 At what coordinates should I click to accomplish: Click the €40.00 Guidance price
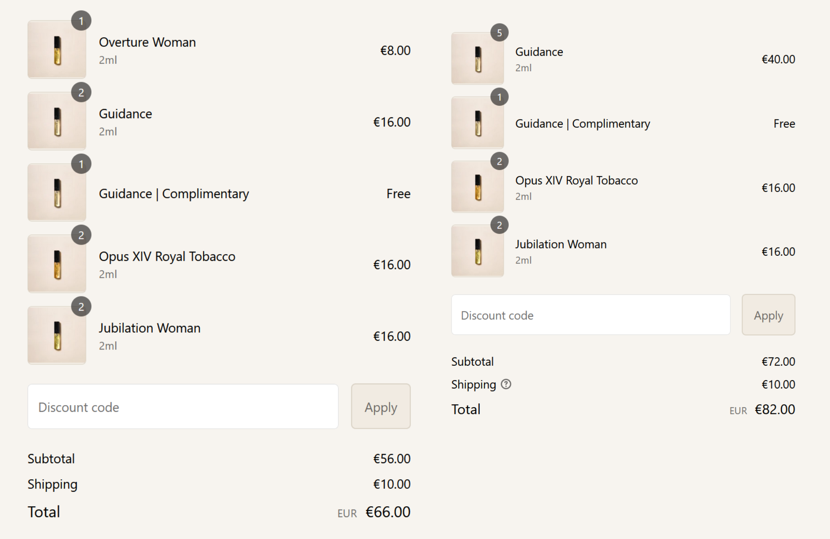pyautogui.click(x=778, y=59)
